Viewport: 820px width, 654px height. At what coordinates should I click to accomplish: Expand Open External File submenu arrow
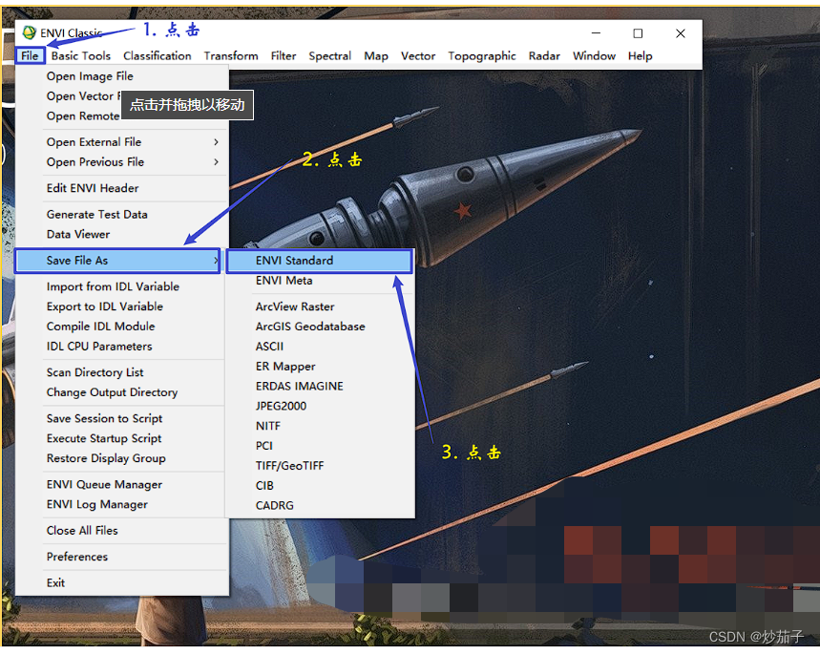pos(216,142)
